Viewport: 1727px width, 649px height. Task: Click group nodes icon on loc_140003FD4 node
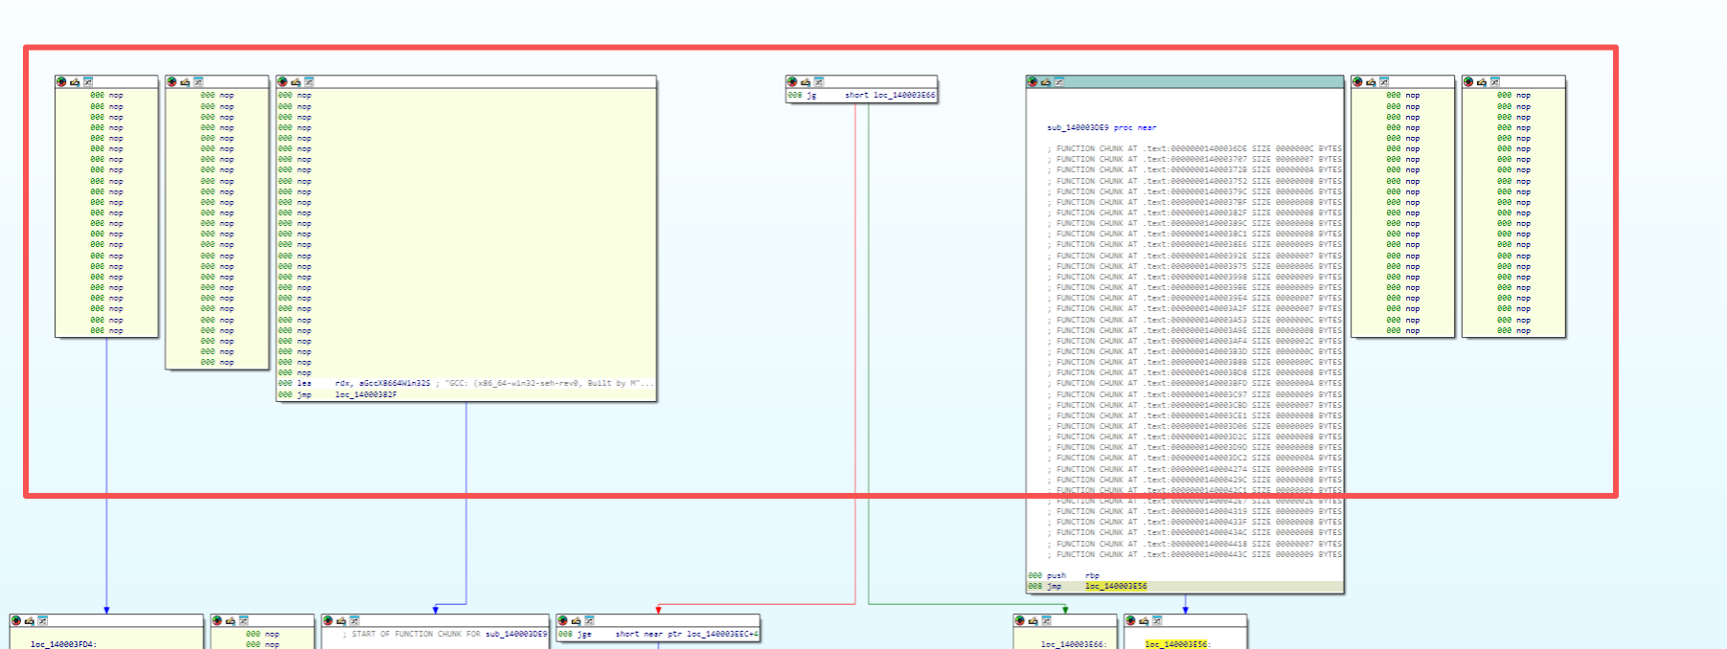click(42, 621)
